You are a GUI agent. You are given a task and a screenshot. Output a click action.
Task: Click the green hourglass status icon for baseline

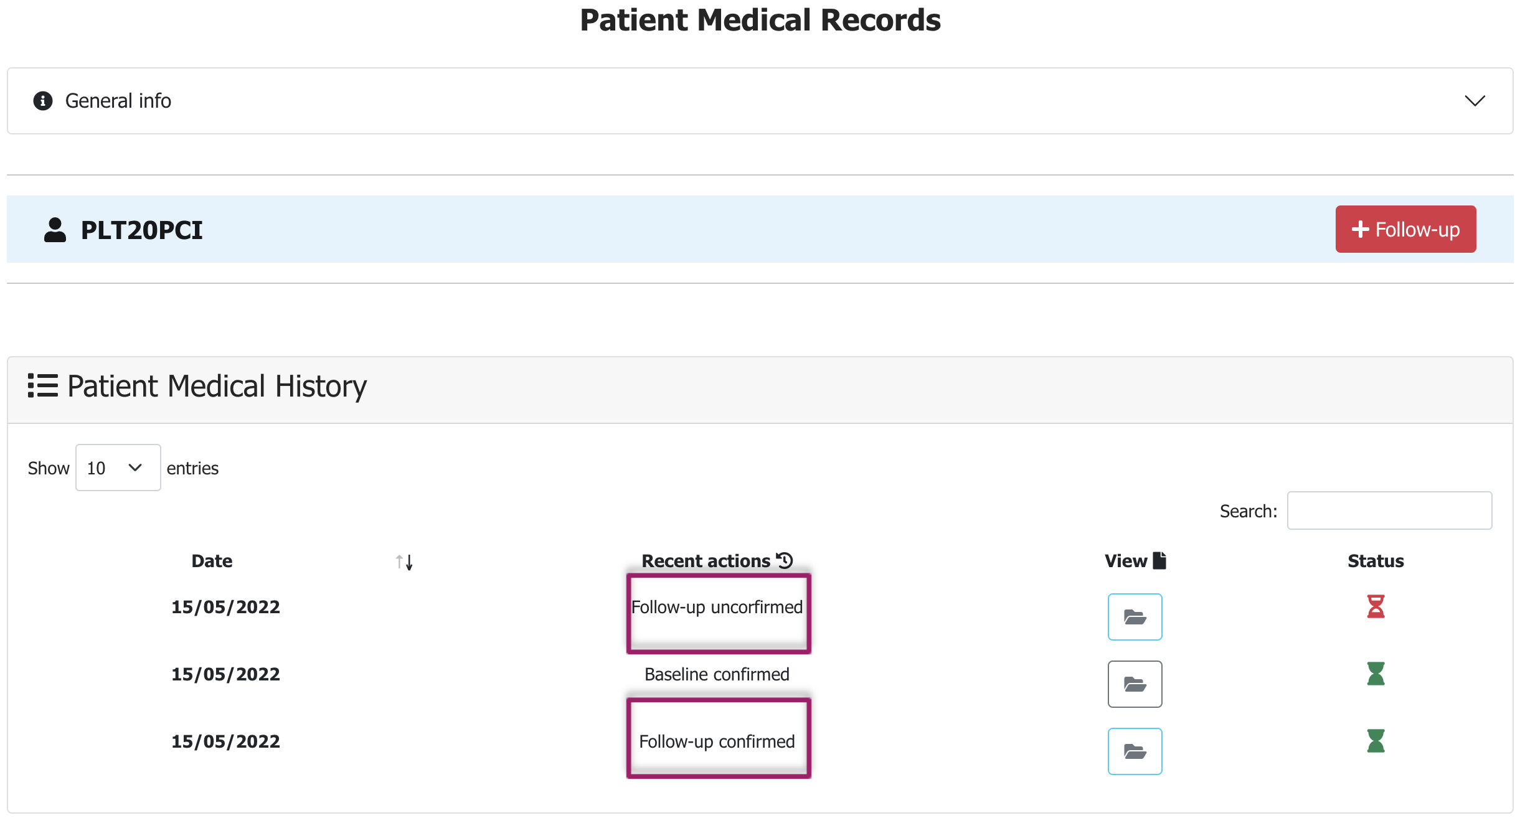point(1374,674)
